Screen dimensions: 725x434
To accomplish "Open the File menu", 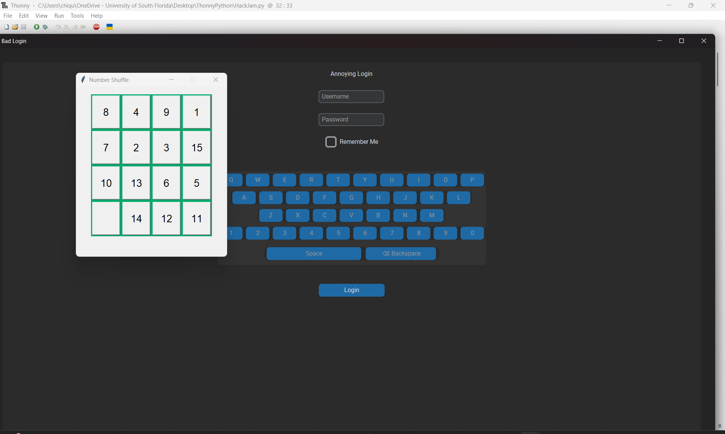I will point(8,15).
